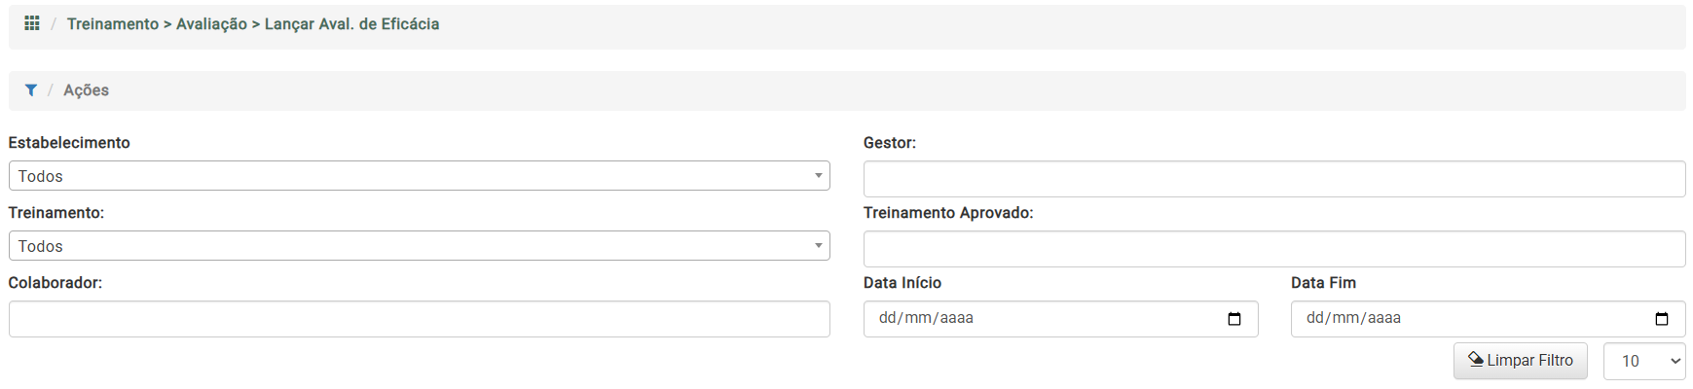Expand the Estabelecimento dropdown

419,176
